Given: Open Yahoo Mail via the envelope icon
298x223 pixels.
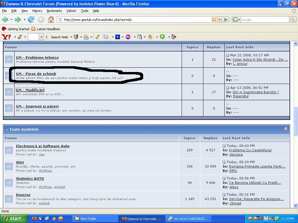Looking at the screenshot, I should pos(106,37).
